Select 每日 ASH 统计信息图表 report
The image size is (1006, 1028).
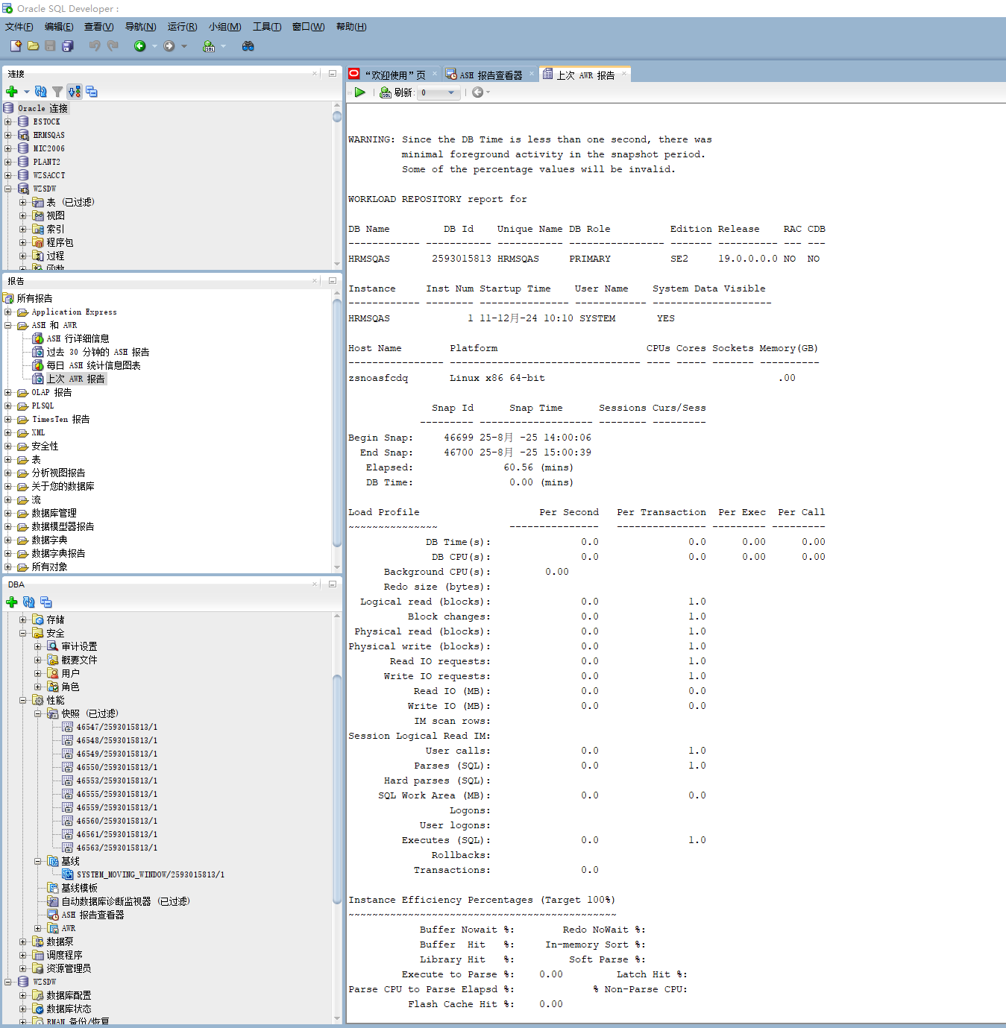coord(93,365)
